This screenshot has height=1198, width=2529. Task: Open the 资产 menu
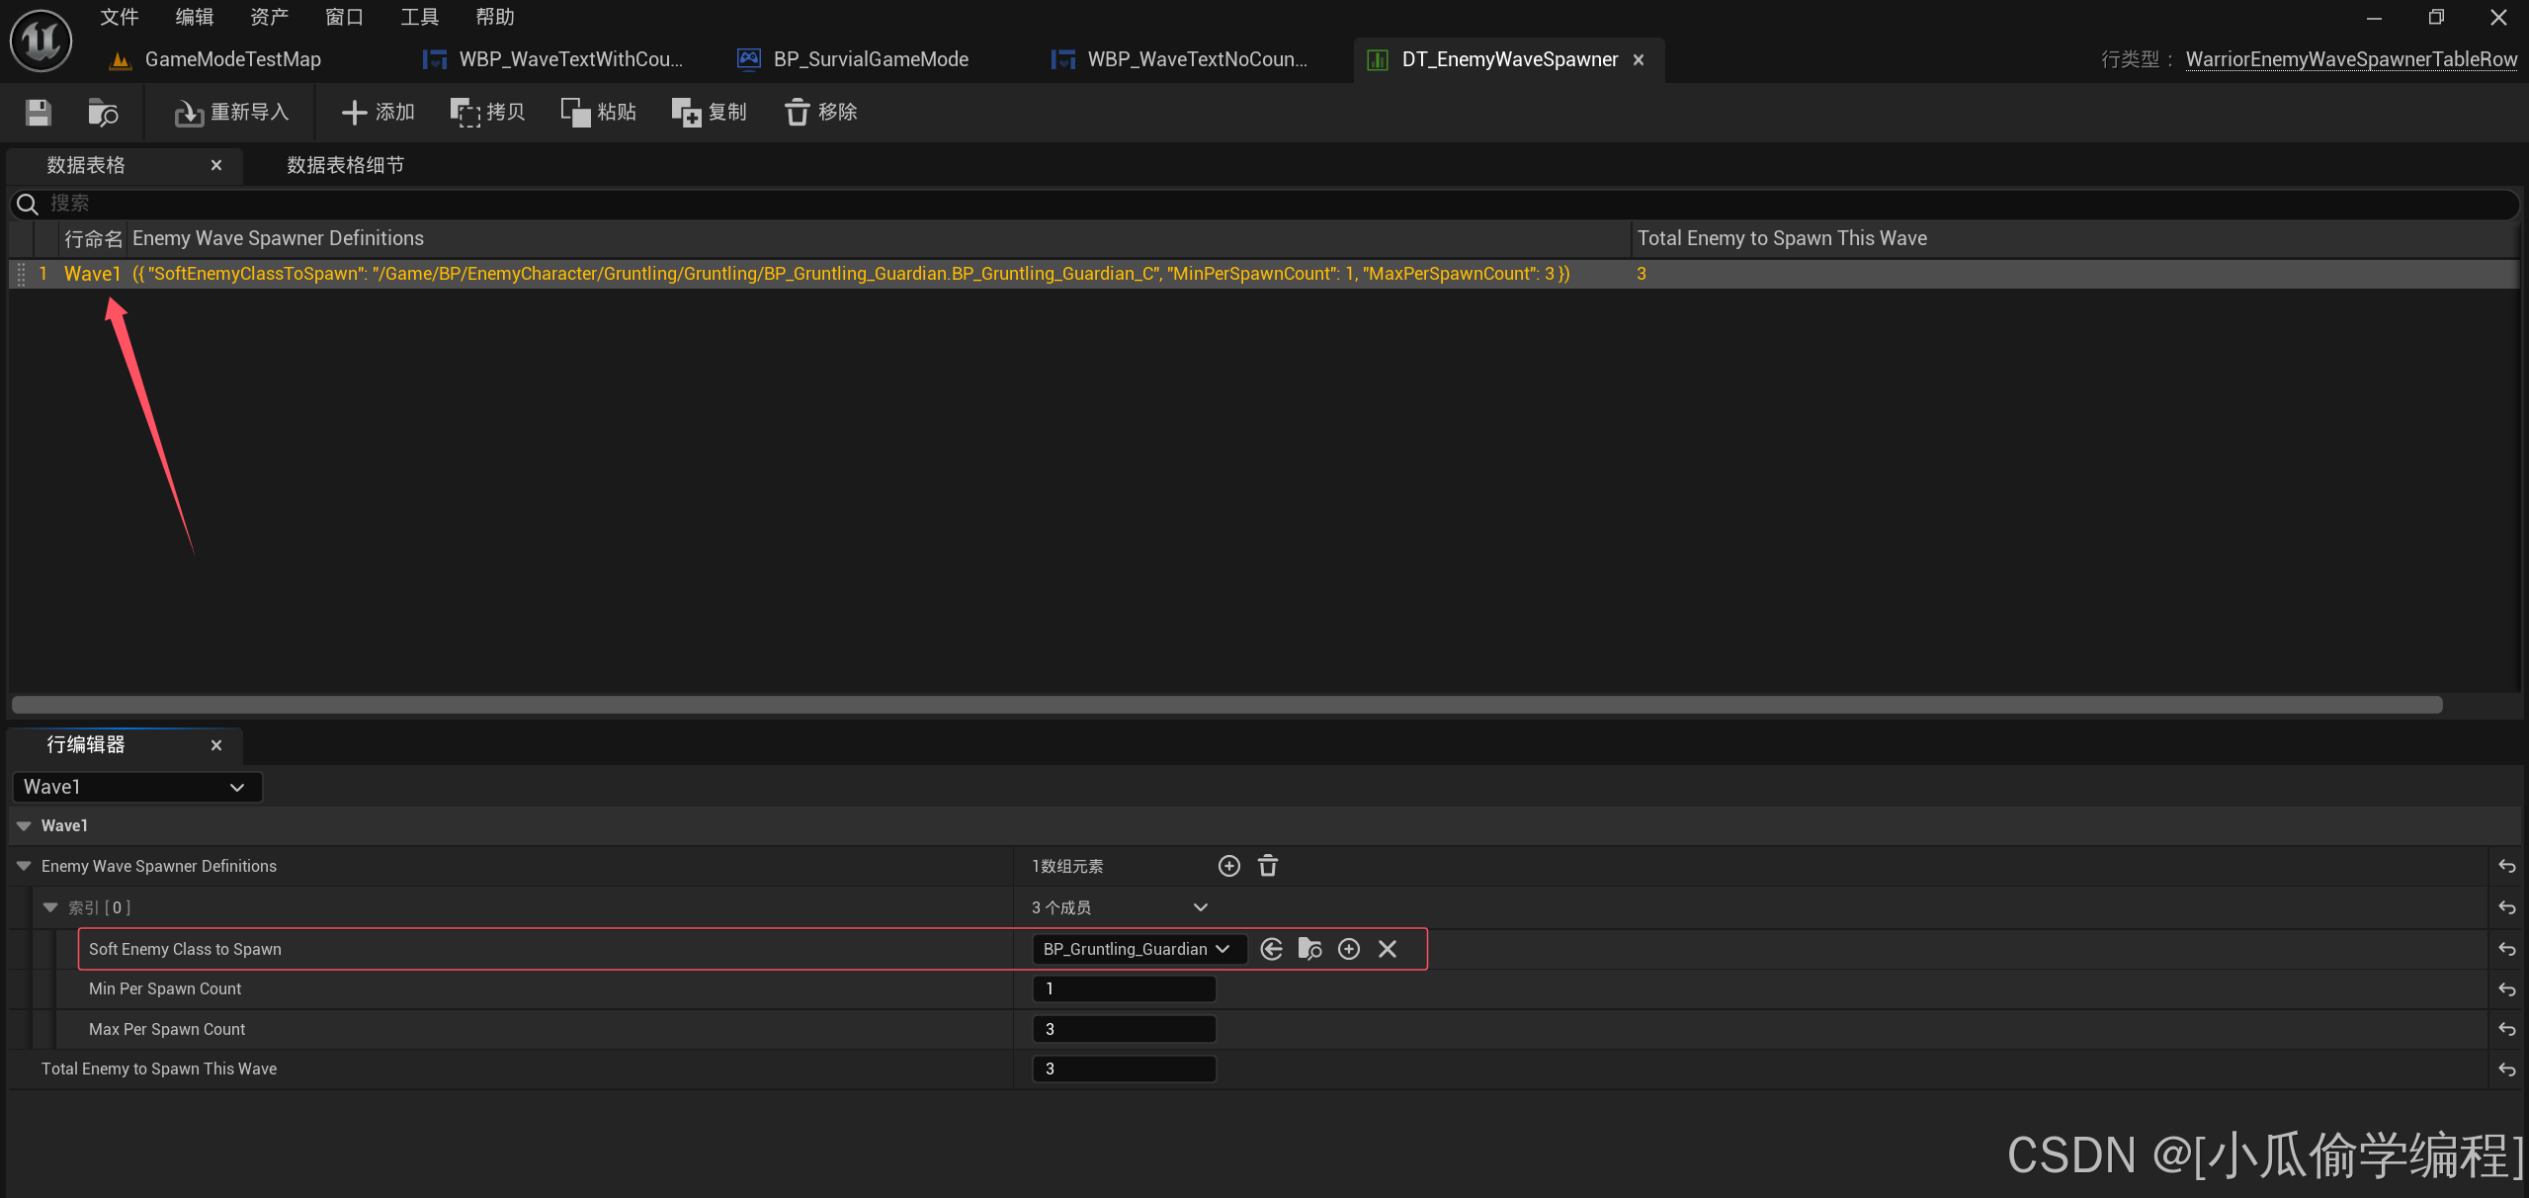point(269,17)
